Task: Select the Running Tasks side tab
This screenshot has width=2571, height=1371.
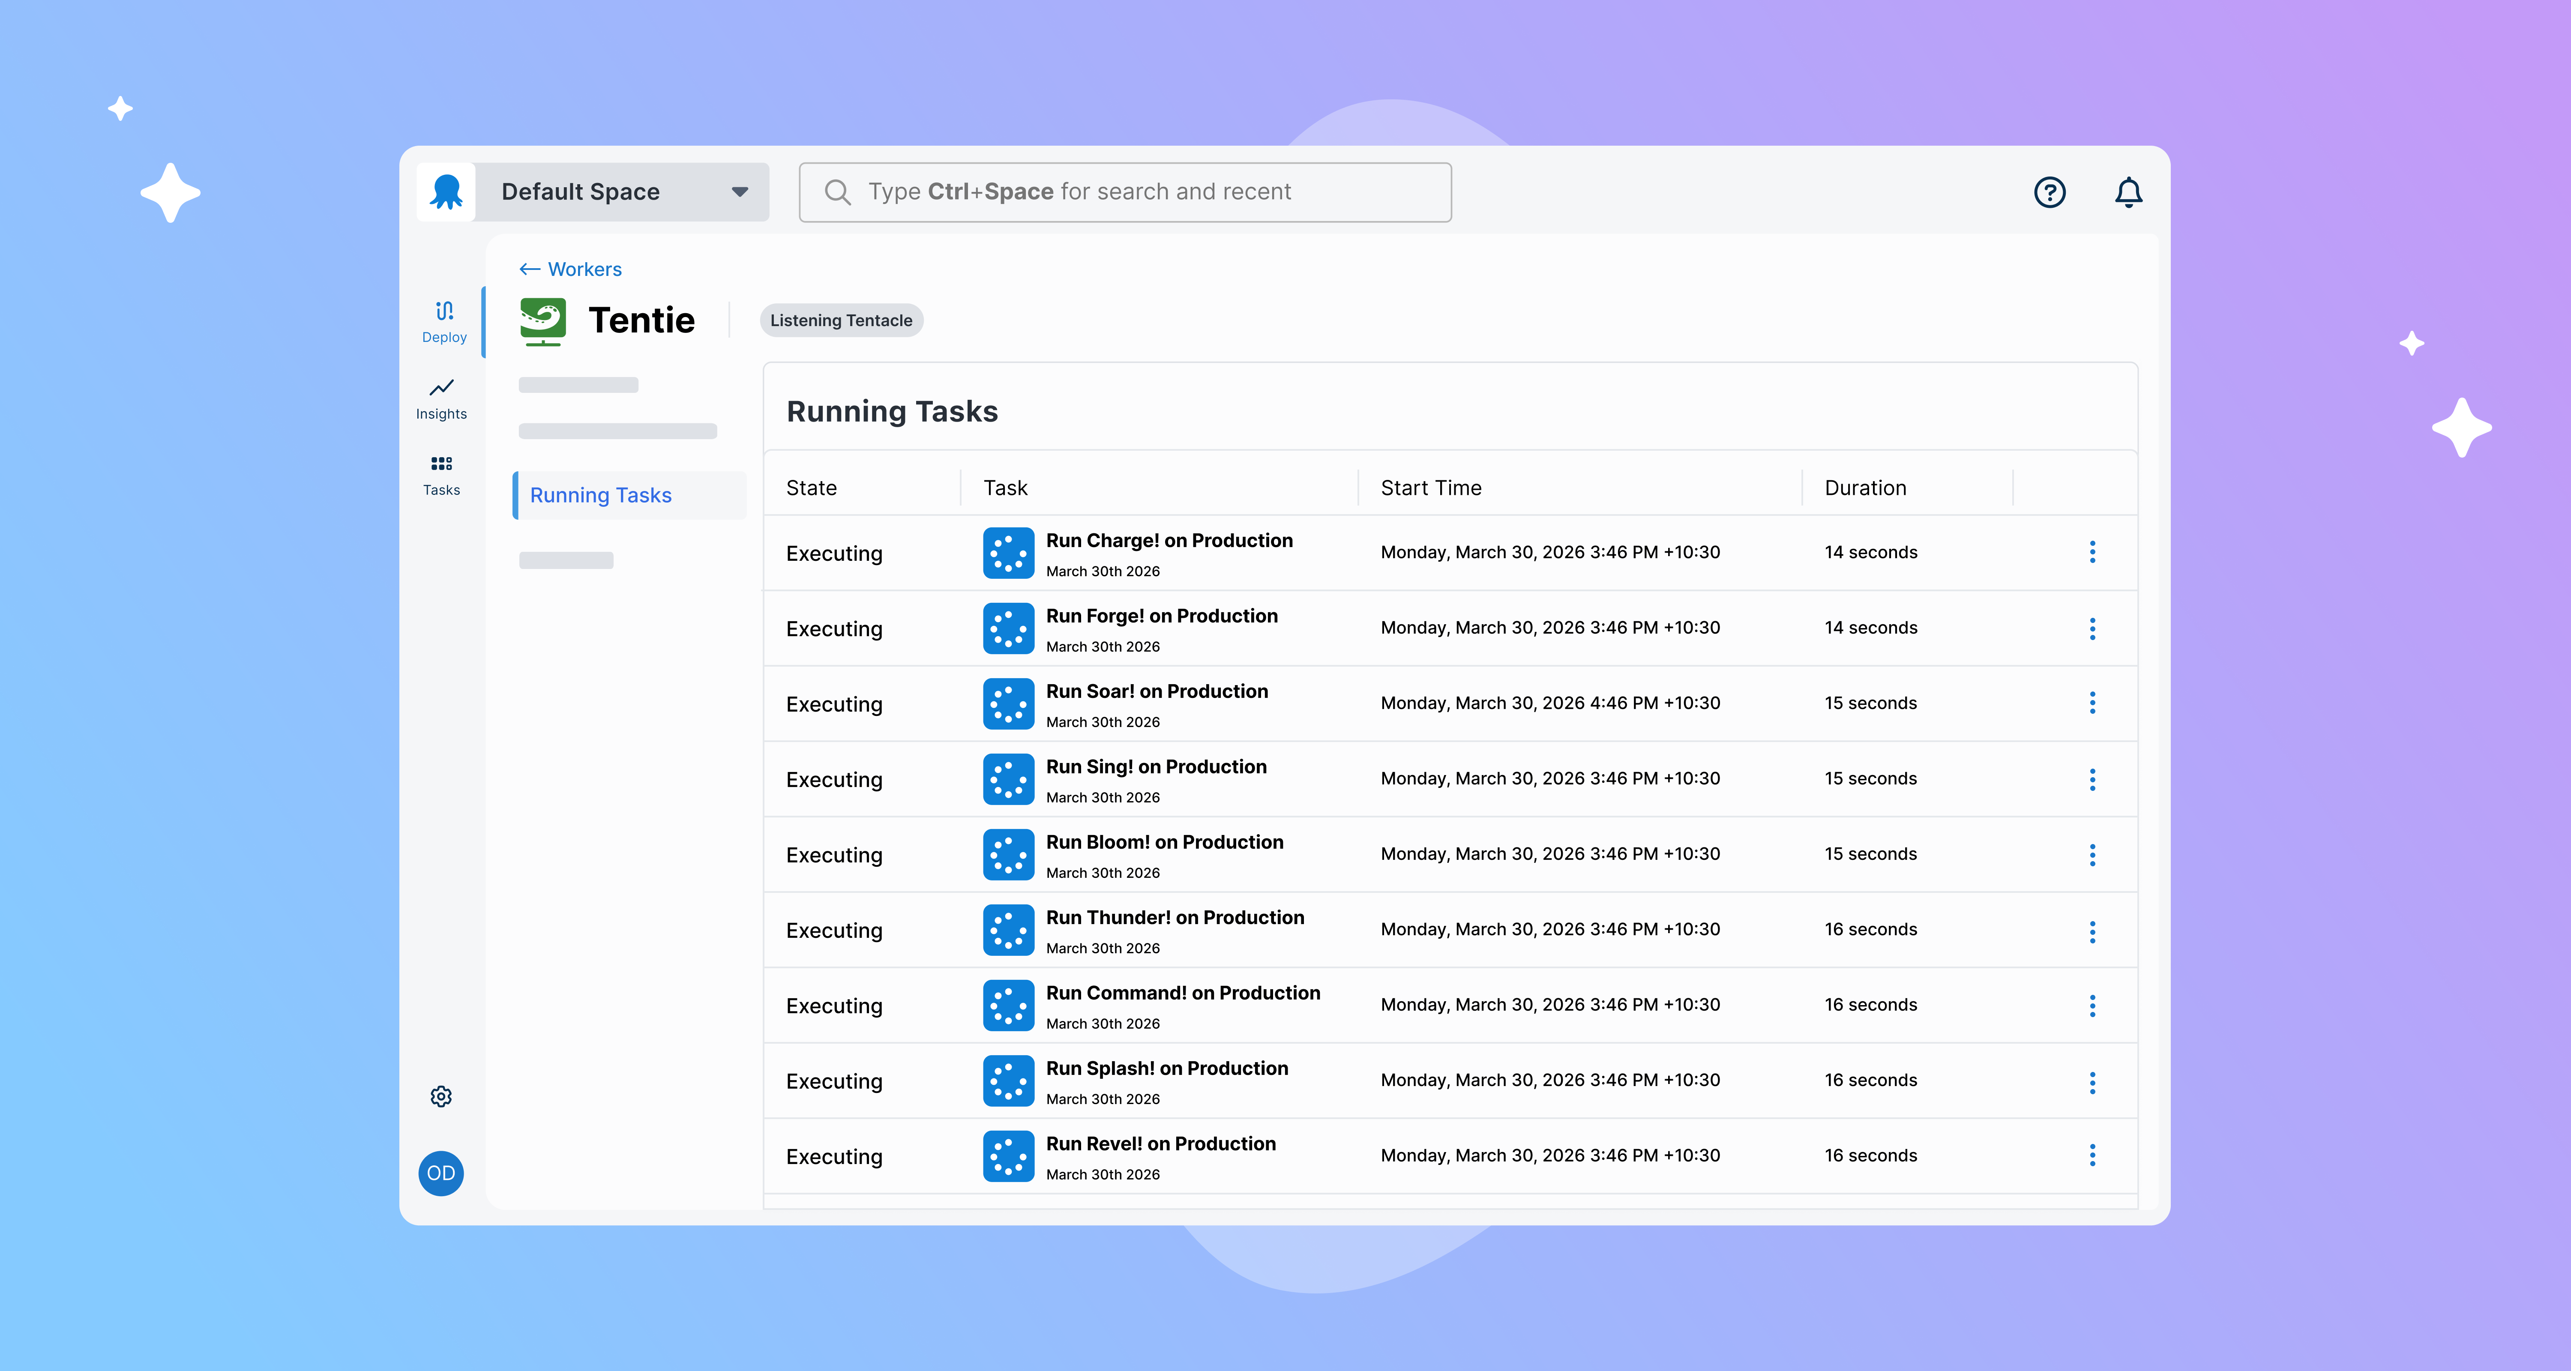Action: 630,495
